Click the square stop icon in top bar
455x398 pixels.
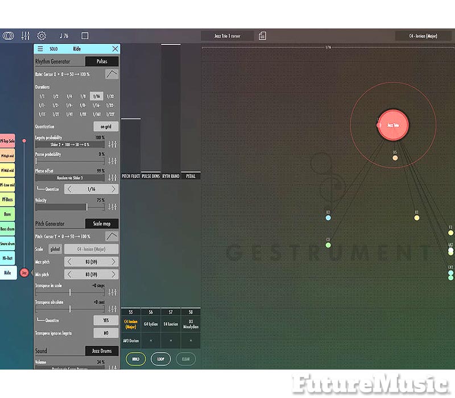(x=85, y=36)
